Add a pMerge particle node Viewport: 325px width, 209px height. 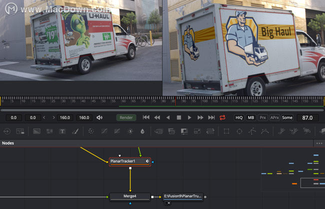point(294,131)
